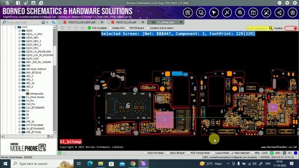This screenshot has width=299, height=168.
Task: Collapse the VIVO folder in tree
Action: pos(15,27)
